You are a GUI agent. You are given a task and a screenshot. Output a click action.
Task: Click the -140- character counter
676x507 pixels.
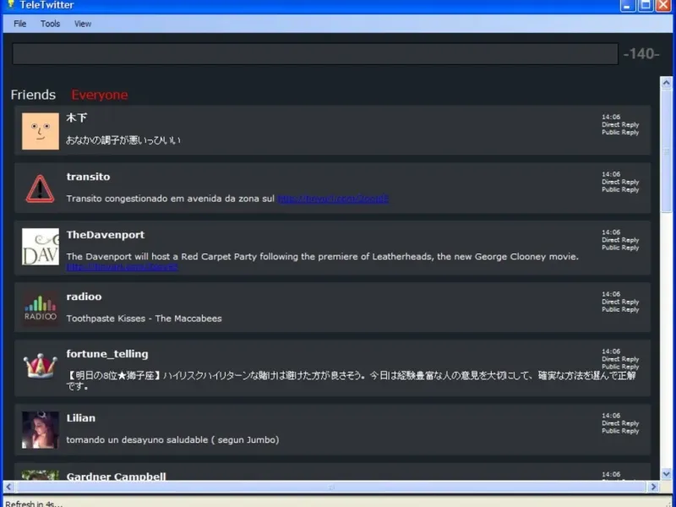(x=641, y=54)
